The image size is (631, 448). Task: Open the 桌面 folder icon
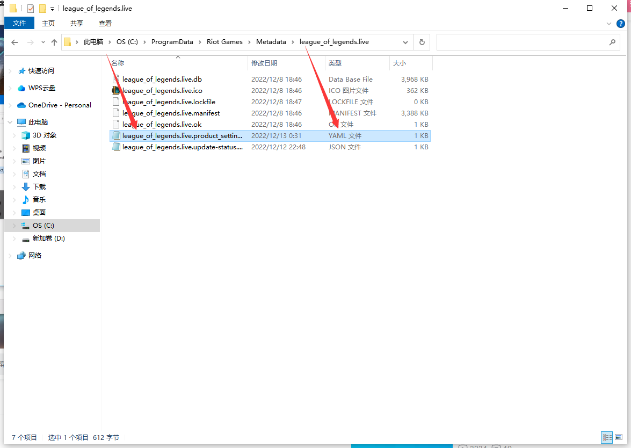point(26,213)
